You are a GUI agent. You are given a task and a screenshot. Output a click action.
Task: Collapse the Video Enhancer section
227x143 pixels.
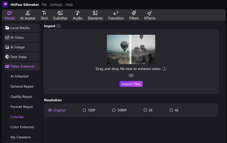22,66
